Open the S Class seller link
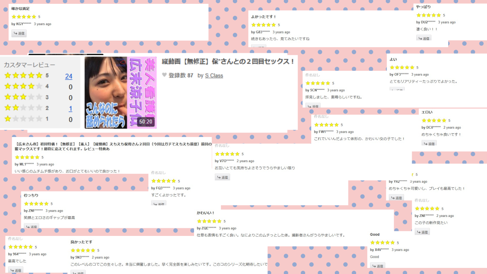Screen dimensions: 487x274 point(214,75)
